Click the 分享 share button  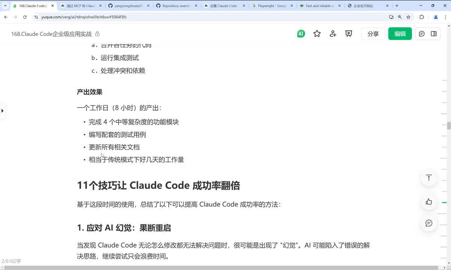[x=373, y=34]
